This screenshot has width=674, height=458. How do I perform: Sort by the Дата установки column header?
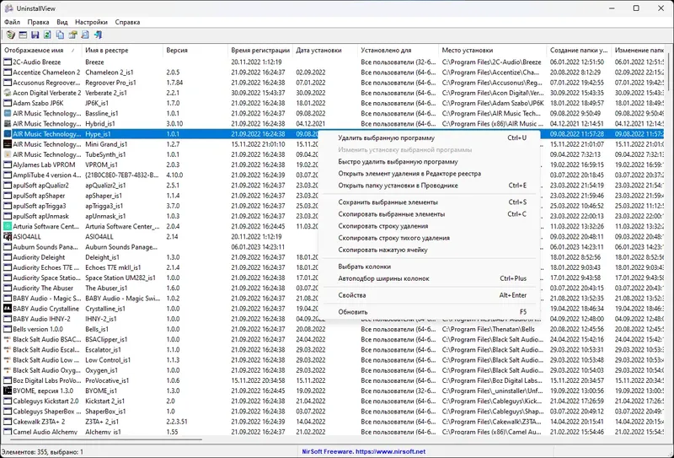tap(325, 51)
